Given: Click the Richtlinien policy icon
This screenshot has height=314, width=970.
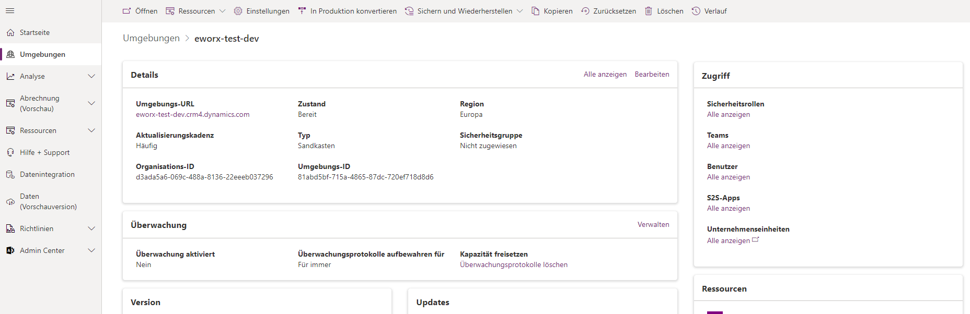Looking at the screenshot, I should point(10,228).
